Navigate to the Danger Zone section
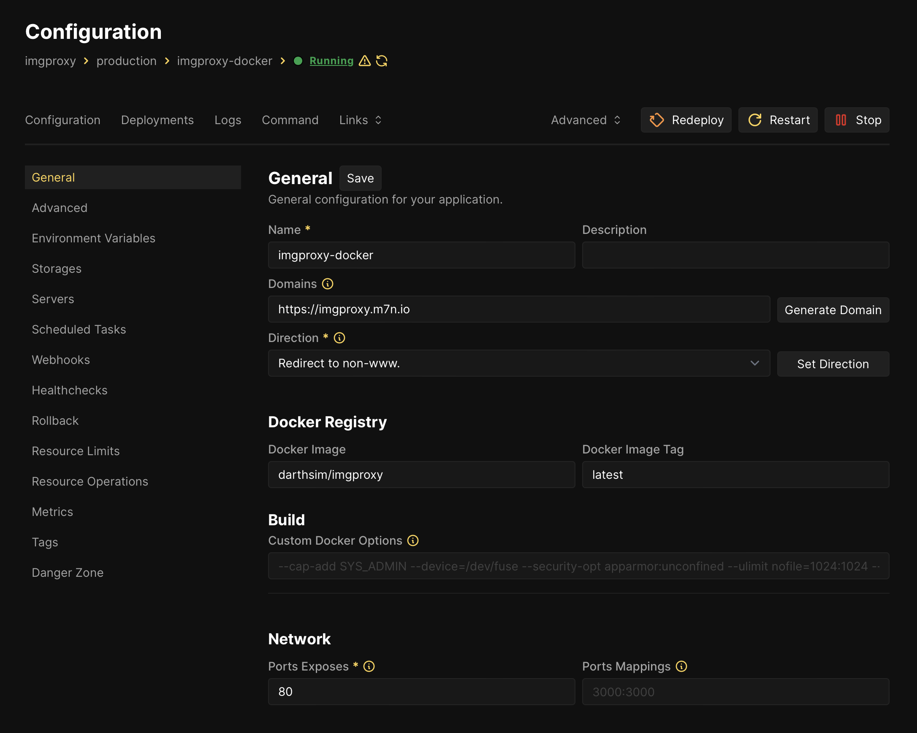Image resolution: width=917 pixels, height=733 pixels. (x=68, y=573)
